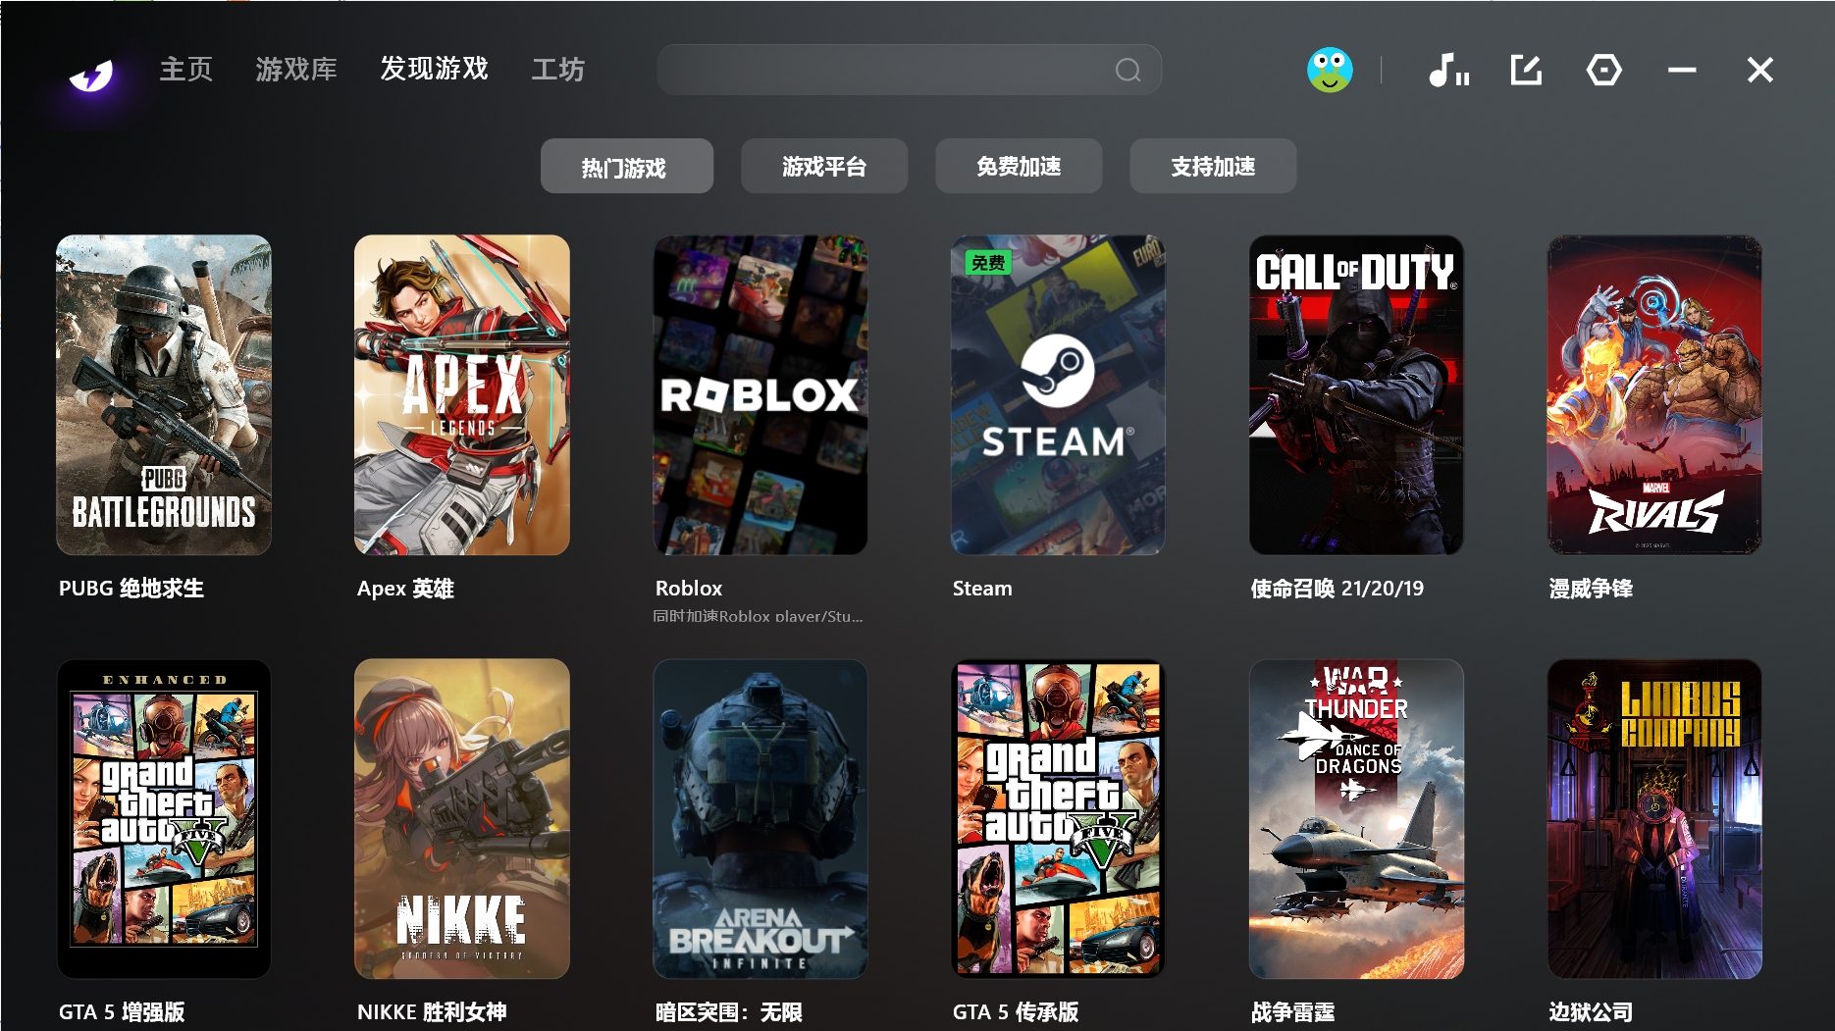The image size is (1835, 1031).
Task: Select the 热门游戏 filter button
Action: point(626,167)
